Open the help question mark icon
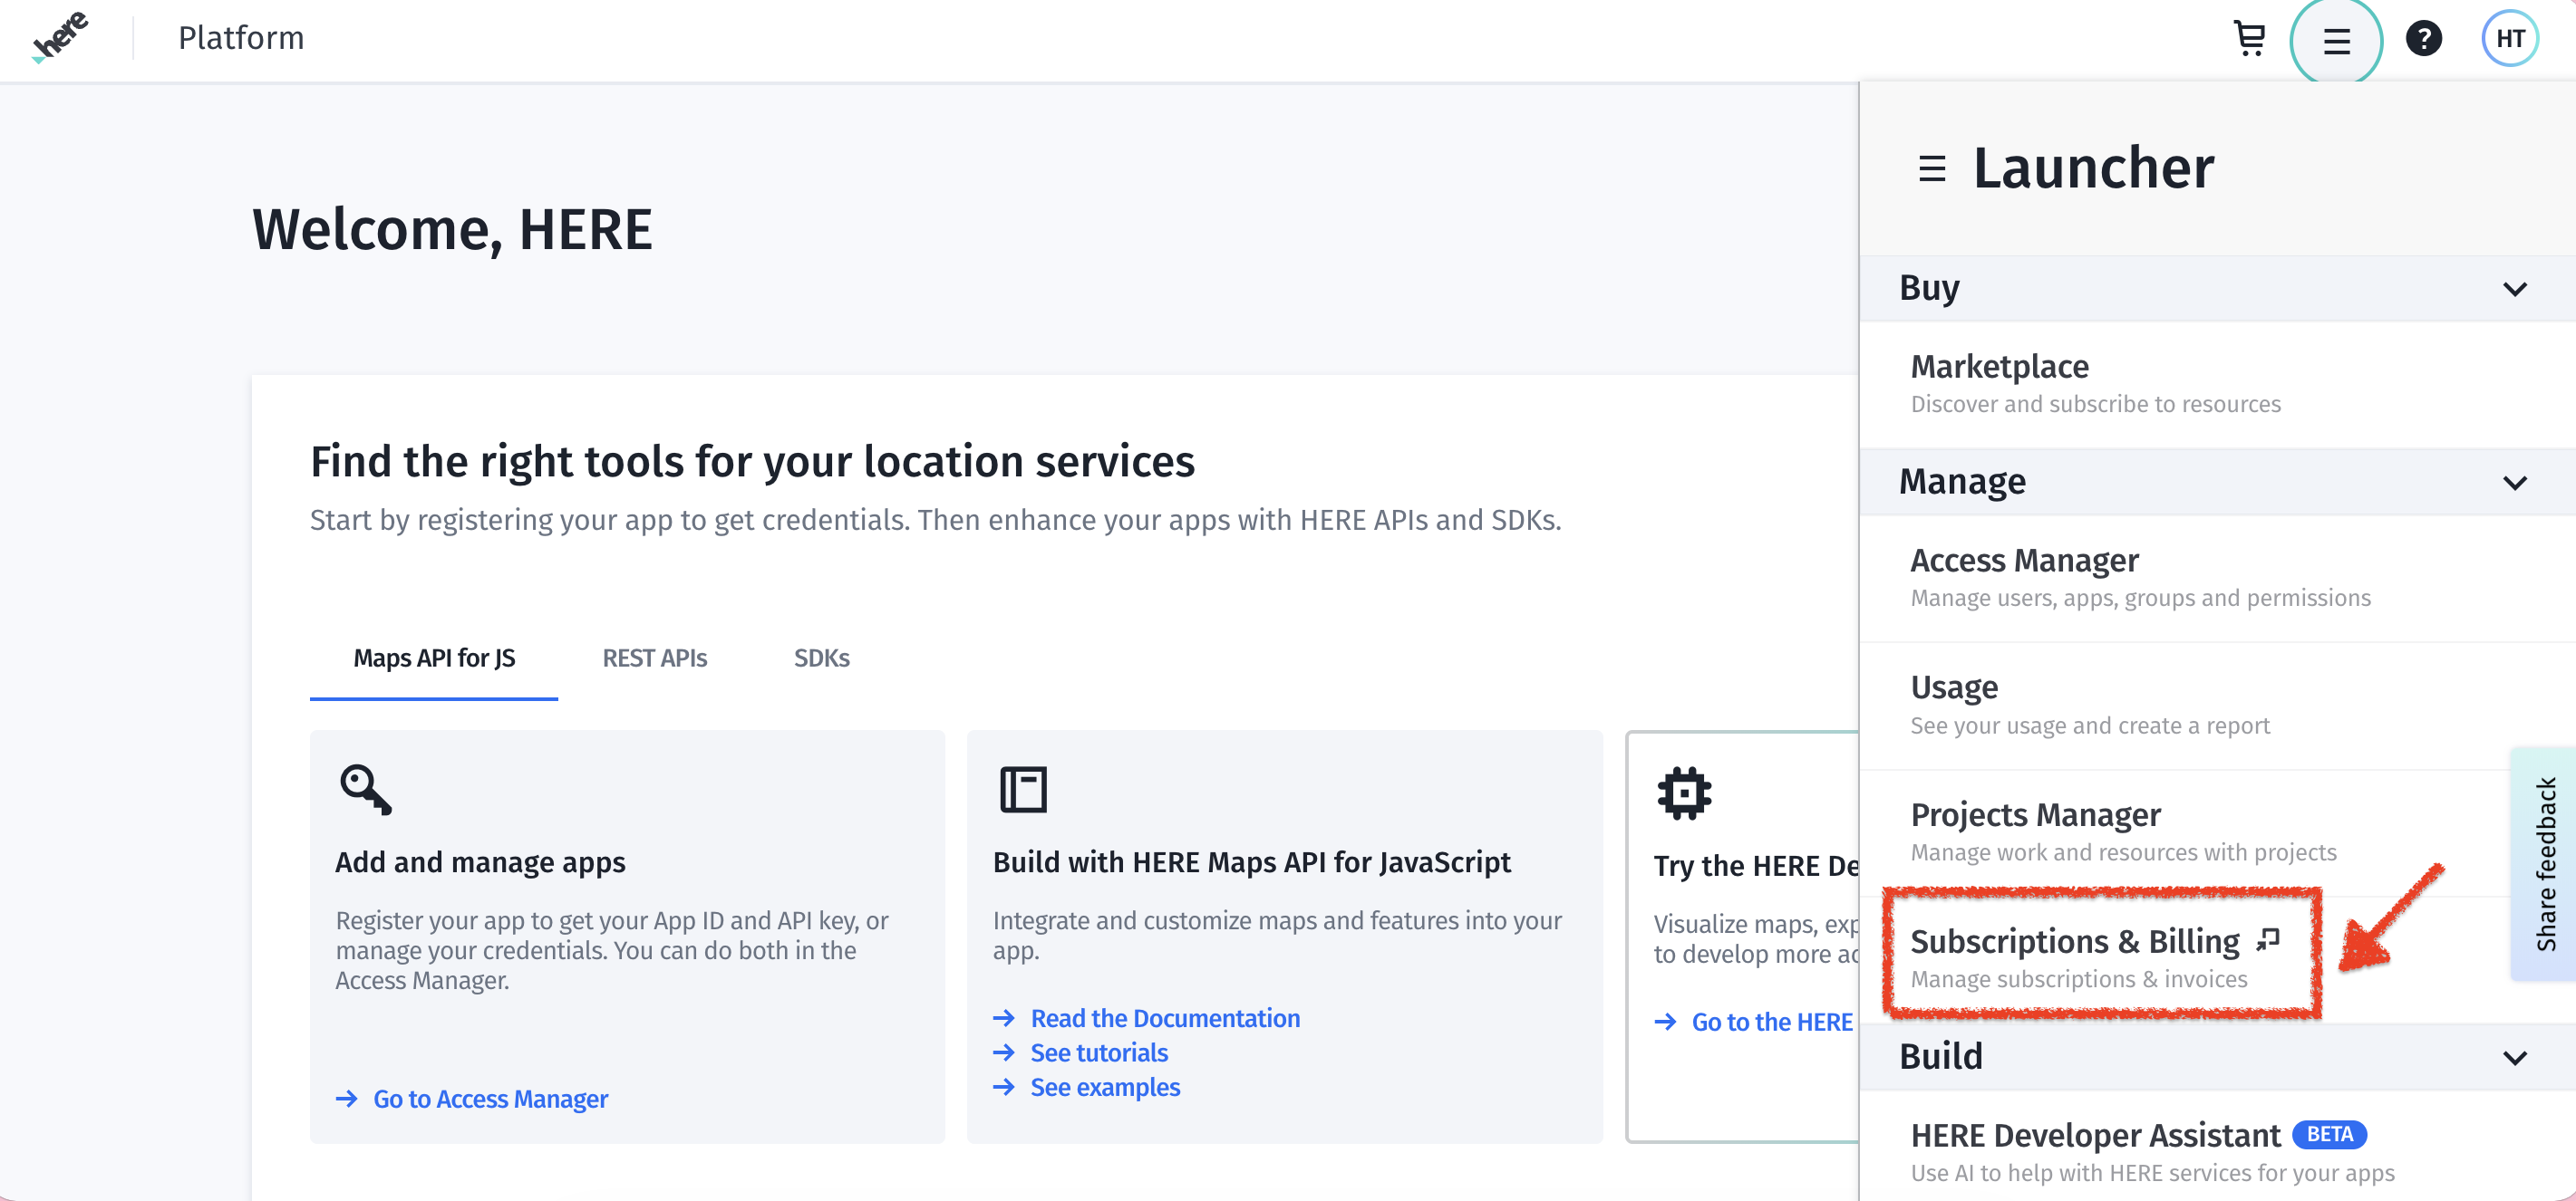 pos(2423,39)
